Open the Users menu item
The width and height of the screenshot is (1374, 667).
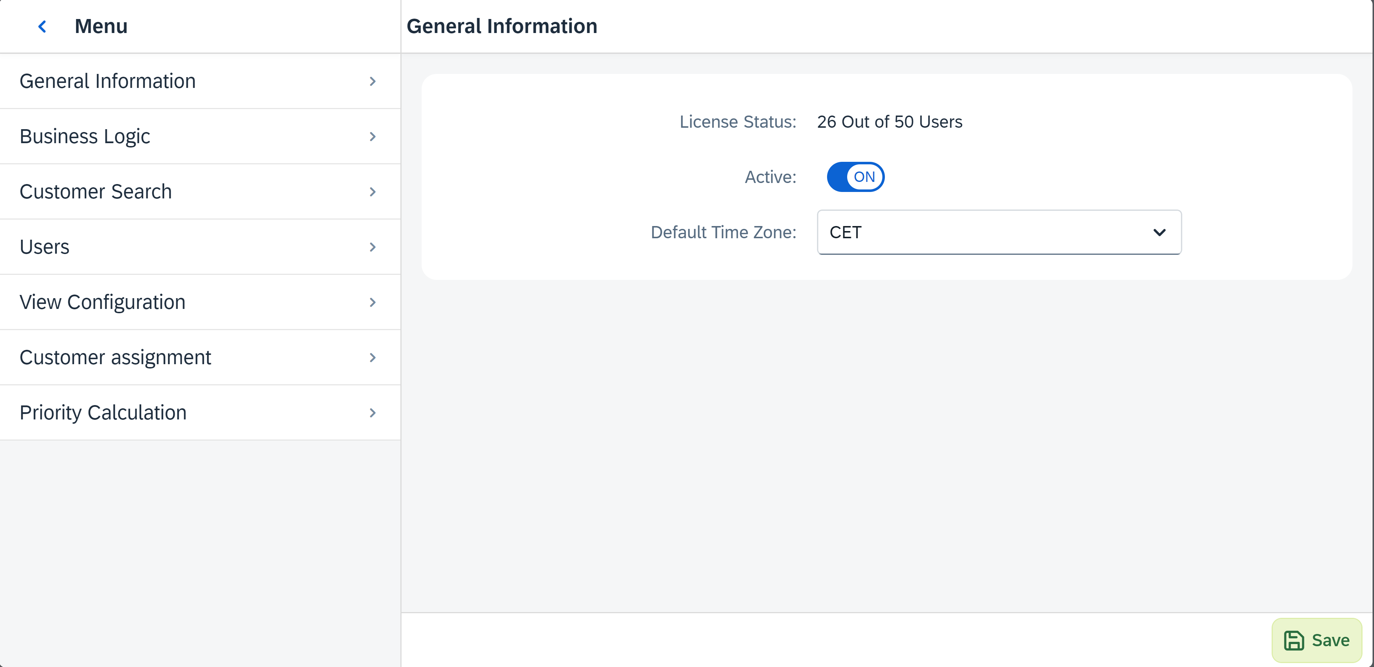point(200,246)
